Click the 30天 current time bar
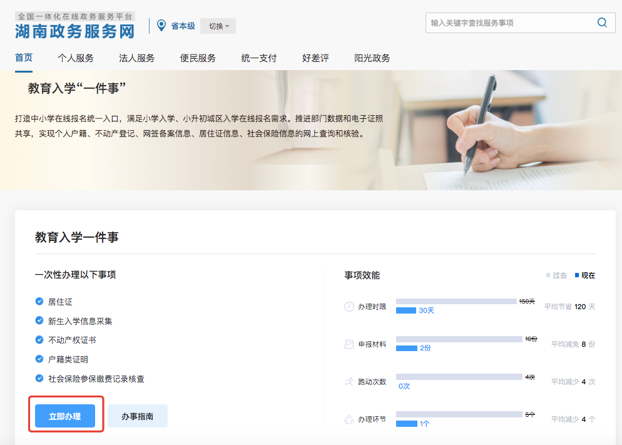The image size is (622, 445). point(406,310)
